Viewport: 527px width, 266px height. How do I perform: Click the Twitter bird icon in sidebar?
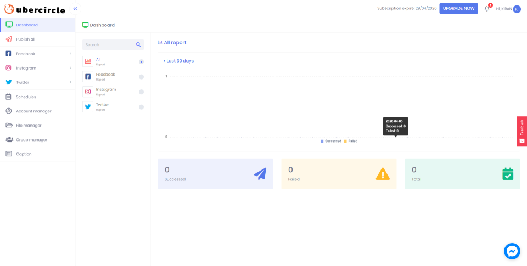[9, 82]
